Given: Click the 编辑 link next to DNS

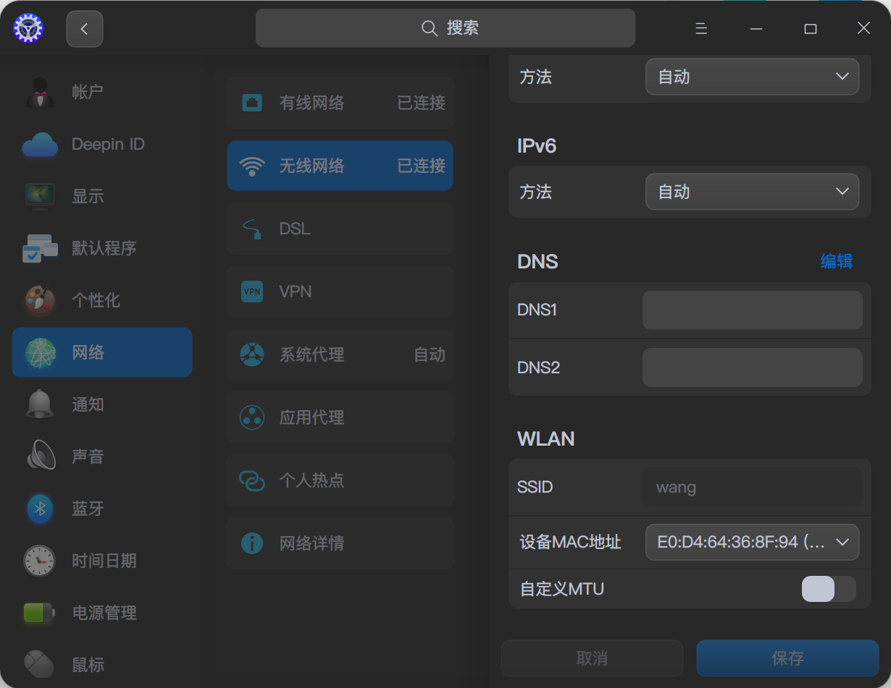Looking at the screenshot, I should (x=836, y=261).
